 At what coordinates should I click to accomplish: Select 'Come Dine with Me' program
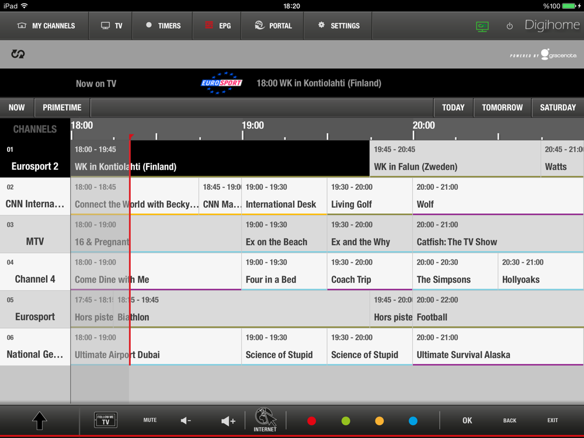(x=156, y=272)
